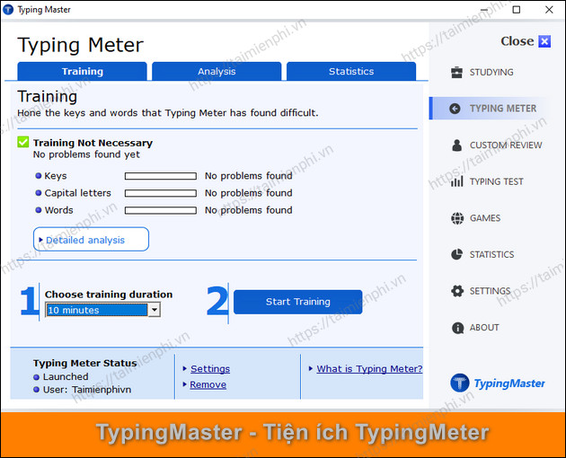Click the TypingMaster logo in sidebar
This screenshot has height=458, width=566.
(498, 383)
